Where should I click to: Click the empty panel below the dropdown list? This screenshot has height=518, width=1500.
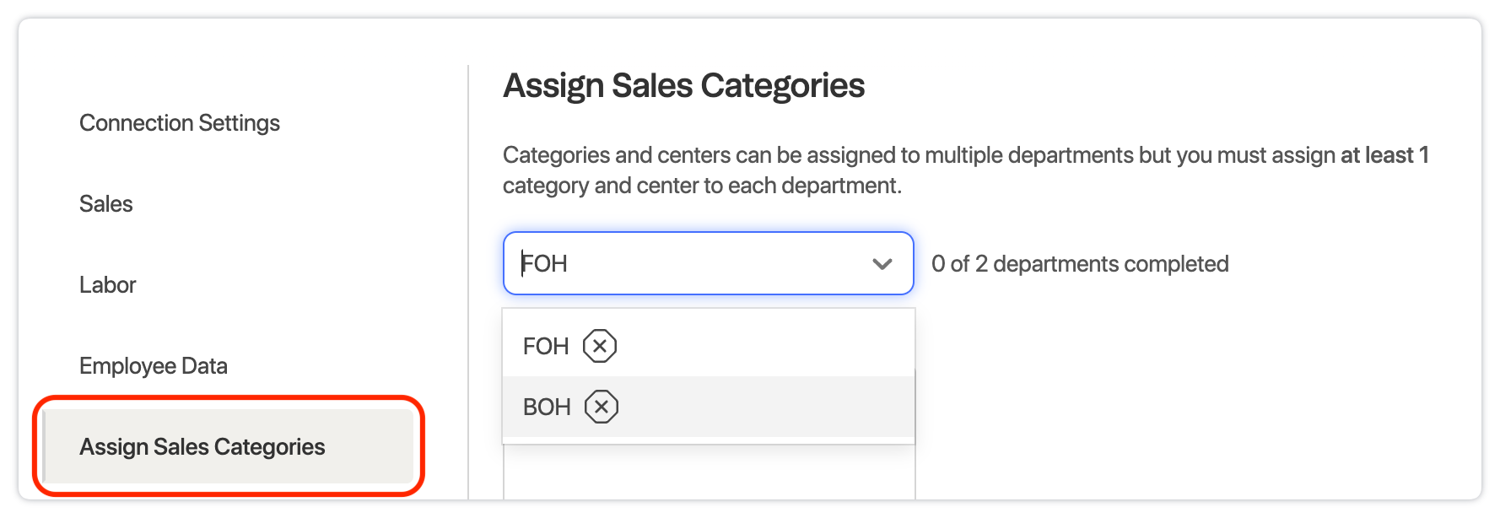click(x=709, y=472)
